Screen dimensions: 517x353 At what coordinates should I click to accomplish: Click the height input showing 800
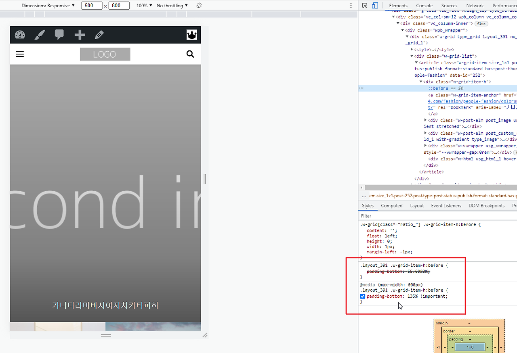(x=119, y=6)
